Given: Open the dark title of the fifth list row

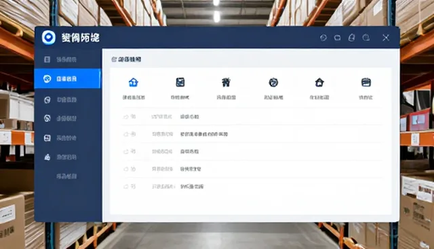Looking at the screenshot, I should click(x=192, y=187).
